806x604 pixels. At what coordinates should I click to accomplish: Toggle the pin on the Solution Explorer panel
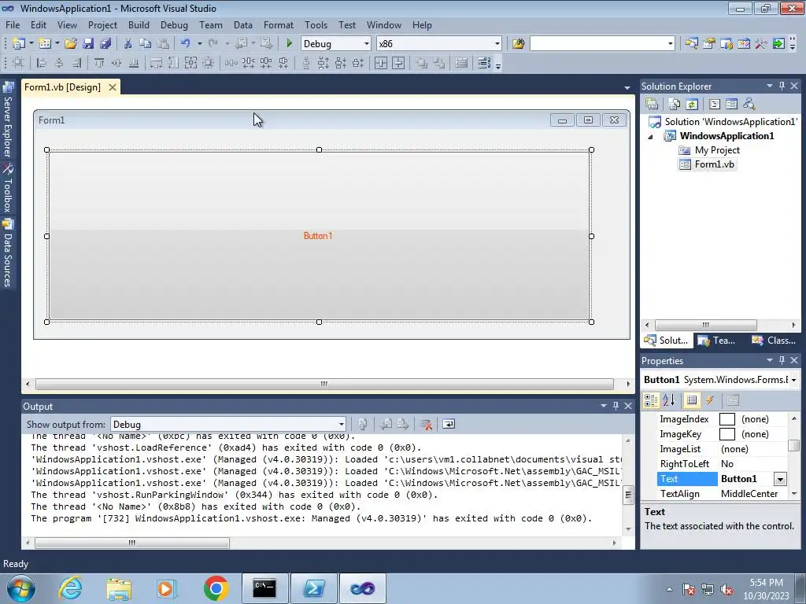(x=782, y=86)
